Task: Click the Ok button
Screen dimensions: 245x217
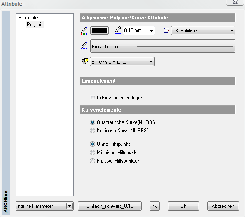Action: click(x=183, y=206)
